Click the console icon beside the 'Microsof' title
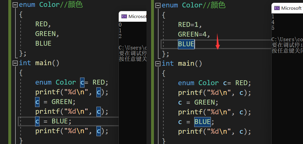This screenshot has width=303, height=144. click(x=124, y=16)
